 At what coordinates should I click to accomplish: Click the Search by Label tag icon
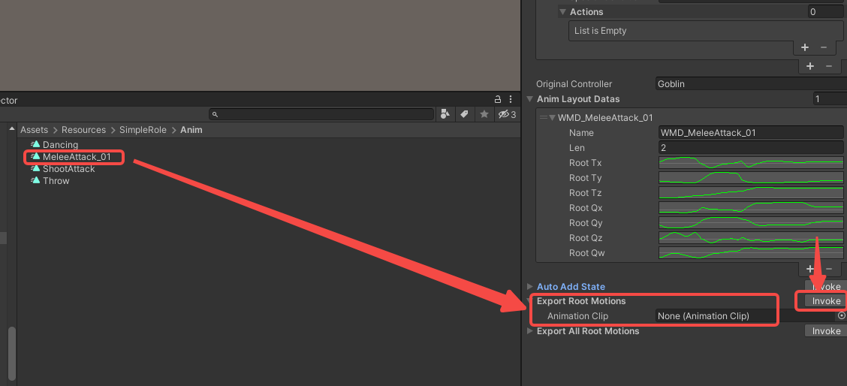[464, 114]
